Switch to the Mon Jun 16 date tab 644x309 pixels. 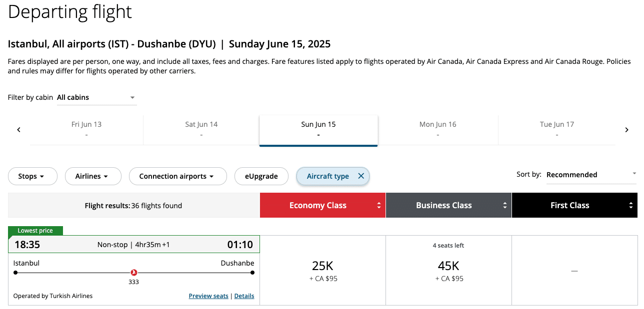437,129
